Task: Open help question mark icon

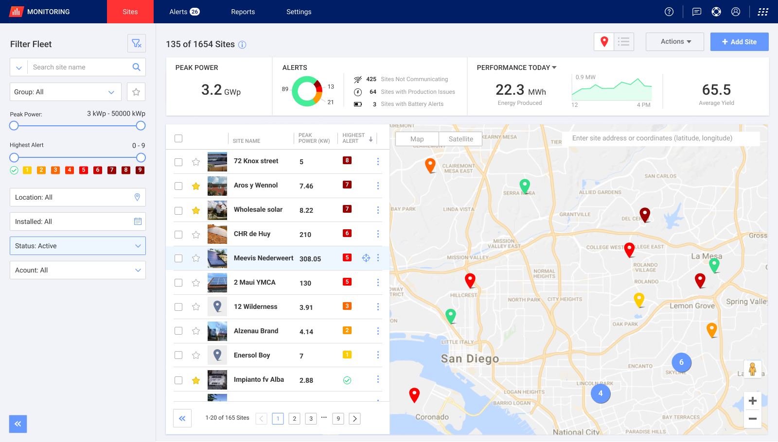Action: pos(669,12)
